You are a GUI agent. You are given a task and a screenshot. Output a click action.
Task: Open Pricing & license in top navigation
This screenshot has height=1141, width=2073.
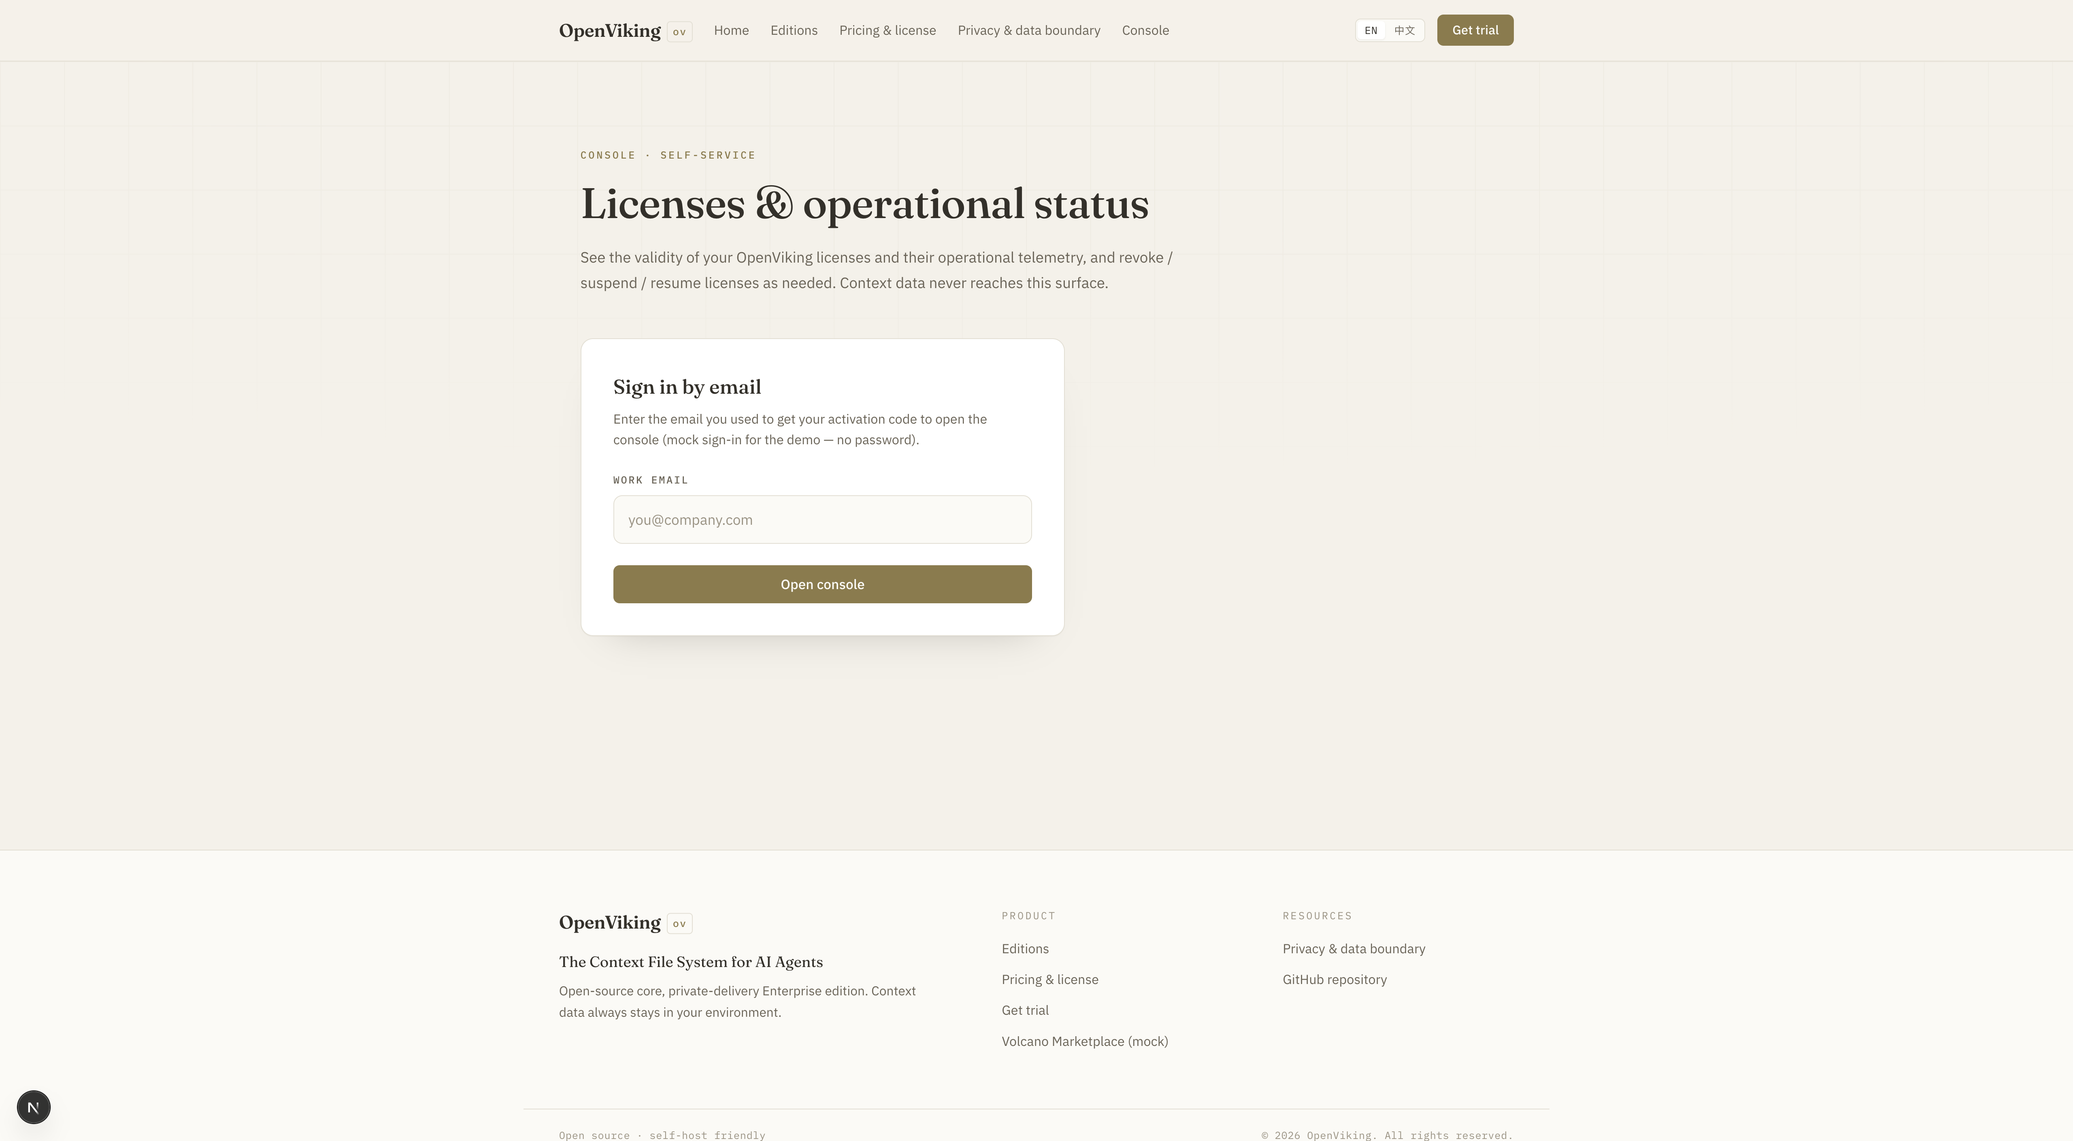[x=888, y=31]
